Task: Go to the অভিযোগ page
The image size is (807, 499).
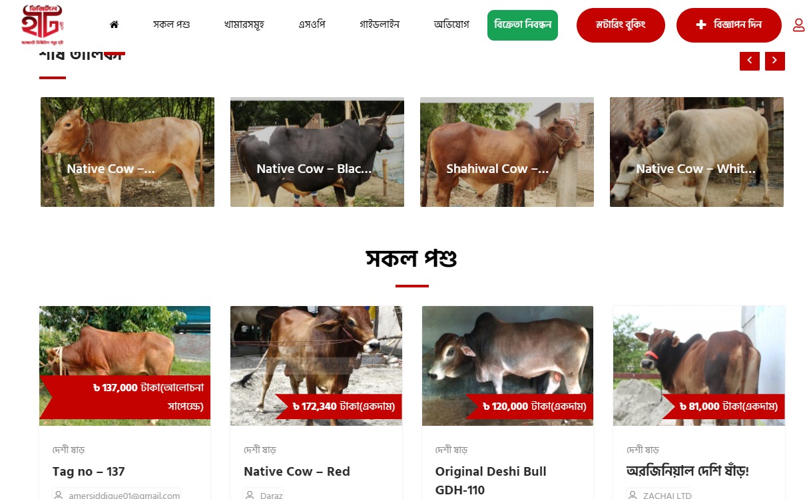Action: click(x=451, y=25)
